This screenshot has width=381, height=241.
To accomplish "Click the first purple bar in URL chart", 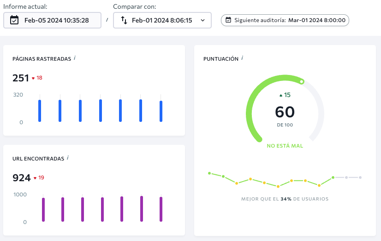I will [43, 210].
